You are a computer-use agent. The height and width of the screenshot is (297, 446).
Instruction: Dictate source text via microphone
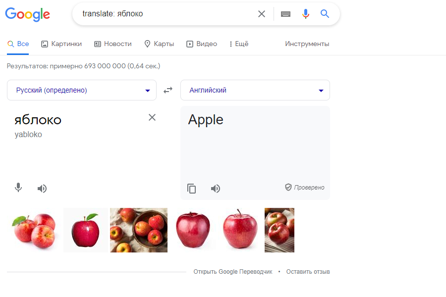pyautogui.click(x=18, y=188)
